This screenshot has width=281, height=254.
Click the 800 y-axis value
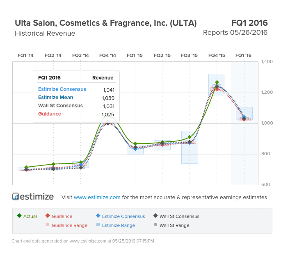265,154
